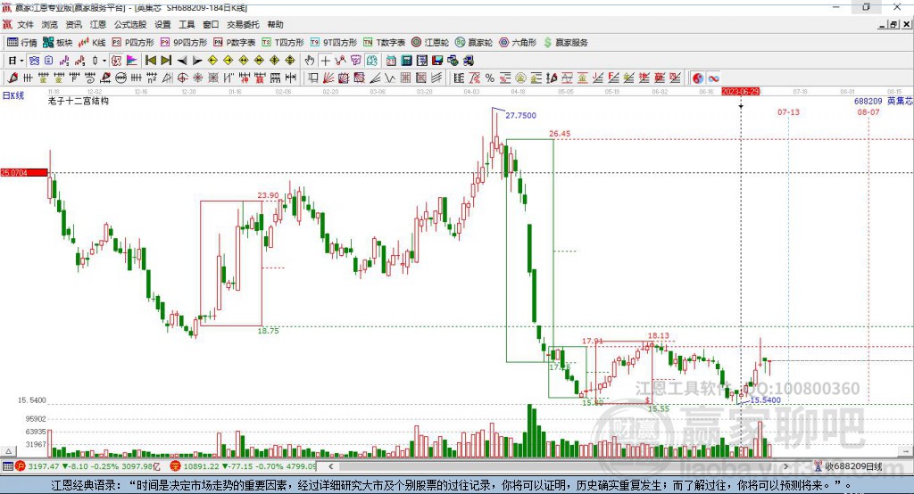Open the 江恩 menu
Screen dimensions: 914x494
pyautogui.click(x=98, y=24)
